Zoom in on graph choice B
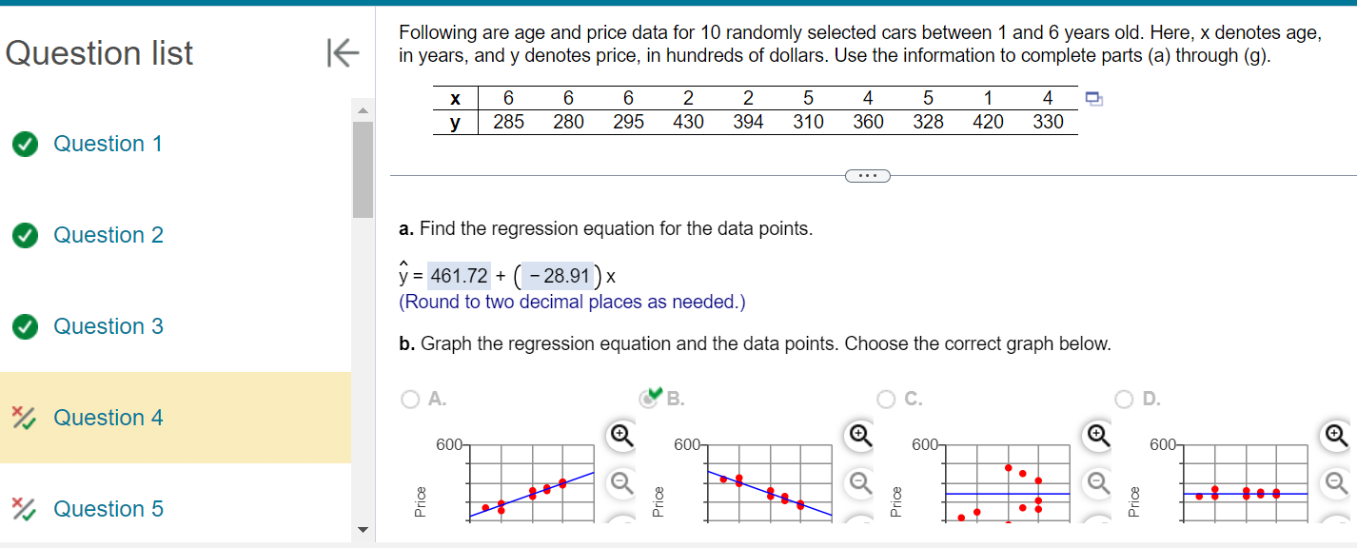The image size is (1357, 548). pos(859,433)
